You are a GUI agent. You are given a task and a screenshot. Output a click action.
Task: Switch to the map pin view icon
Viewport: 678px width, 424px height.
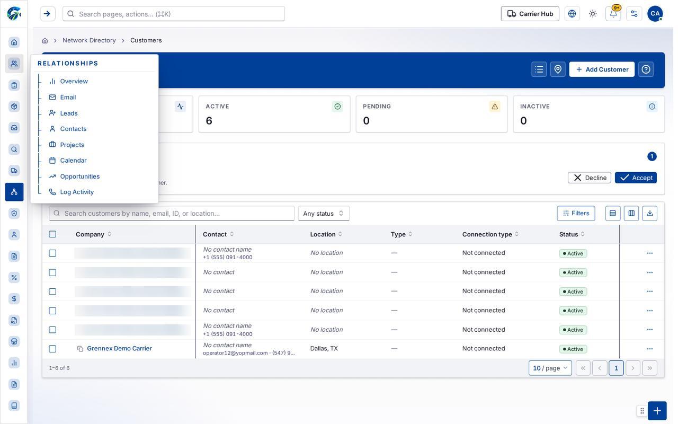(x=558, y=69)
